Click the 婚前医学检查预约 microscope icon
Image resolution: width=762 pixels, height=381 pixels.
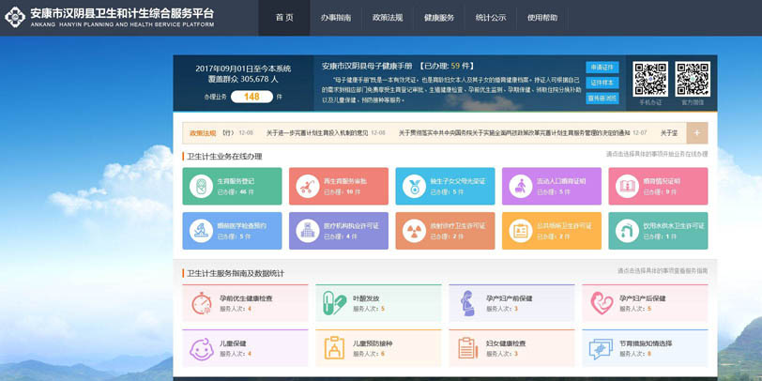pyautogui.click(x=201, y=231)
